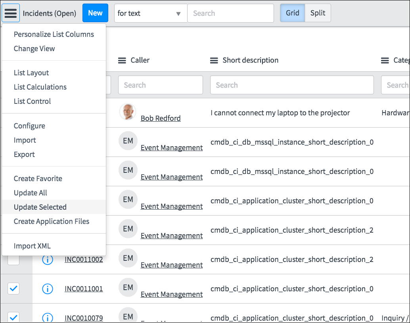
Task: Open the Caller column options menu icon
Action: point(122,60)
